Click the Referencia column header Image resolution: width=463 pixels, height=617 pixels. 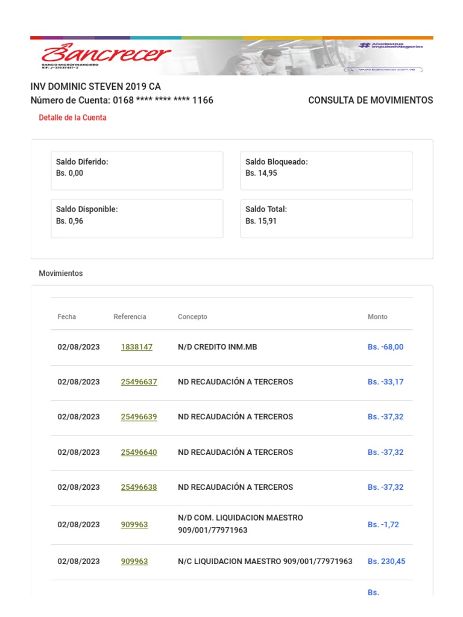pyautogui.click(x=130, y=317)
